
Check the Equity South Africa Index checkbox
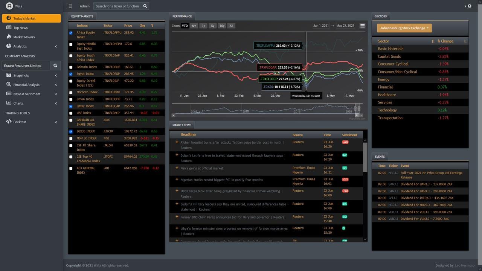pos(71,56)
